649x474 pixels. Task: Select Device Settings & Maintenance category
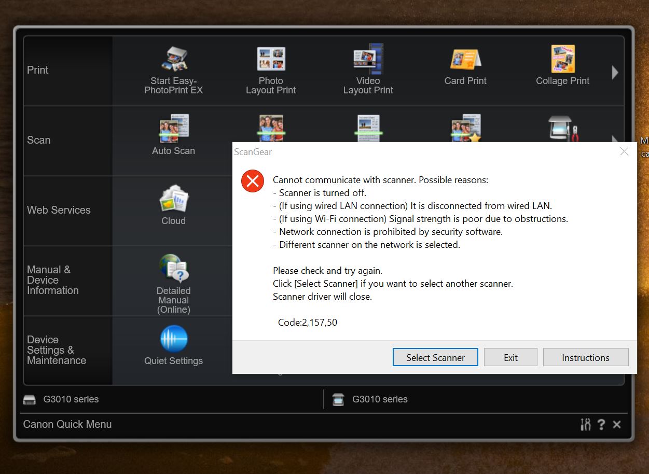tap(57, 350)
